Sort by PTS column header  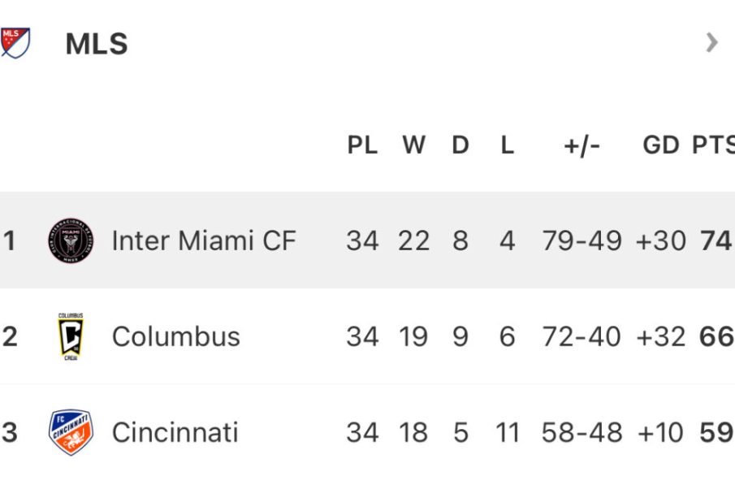point(713,145)
